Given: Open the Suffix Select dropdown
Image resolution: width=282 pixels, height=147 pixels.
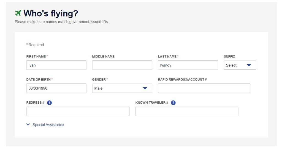Looking at the screenshot, I should [240, 65].
